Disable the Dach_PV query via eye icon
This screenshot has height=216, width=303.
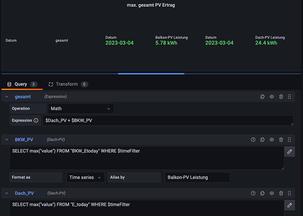(x=272, y=193)
